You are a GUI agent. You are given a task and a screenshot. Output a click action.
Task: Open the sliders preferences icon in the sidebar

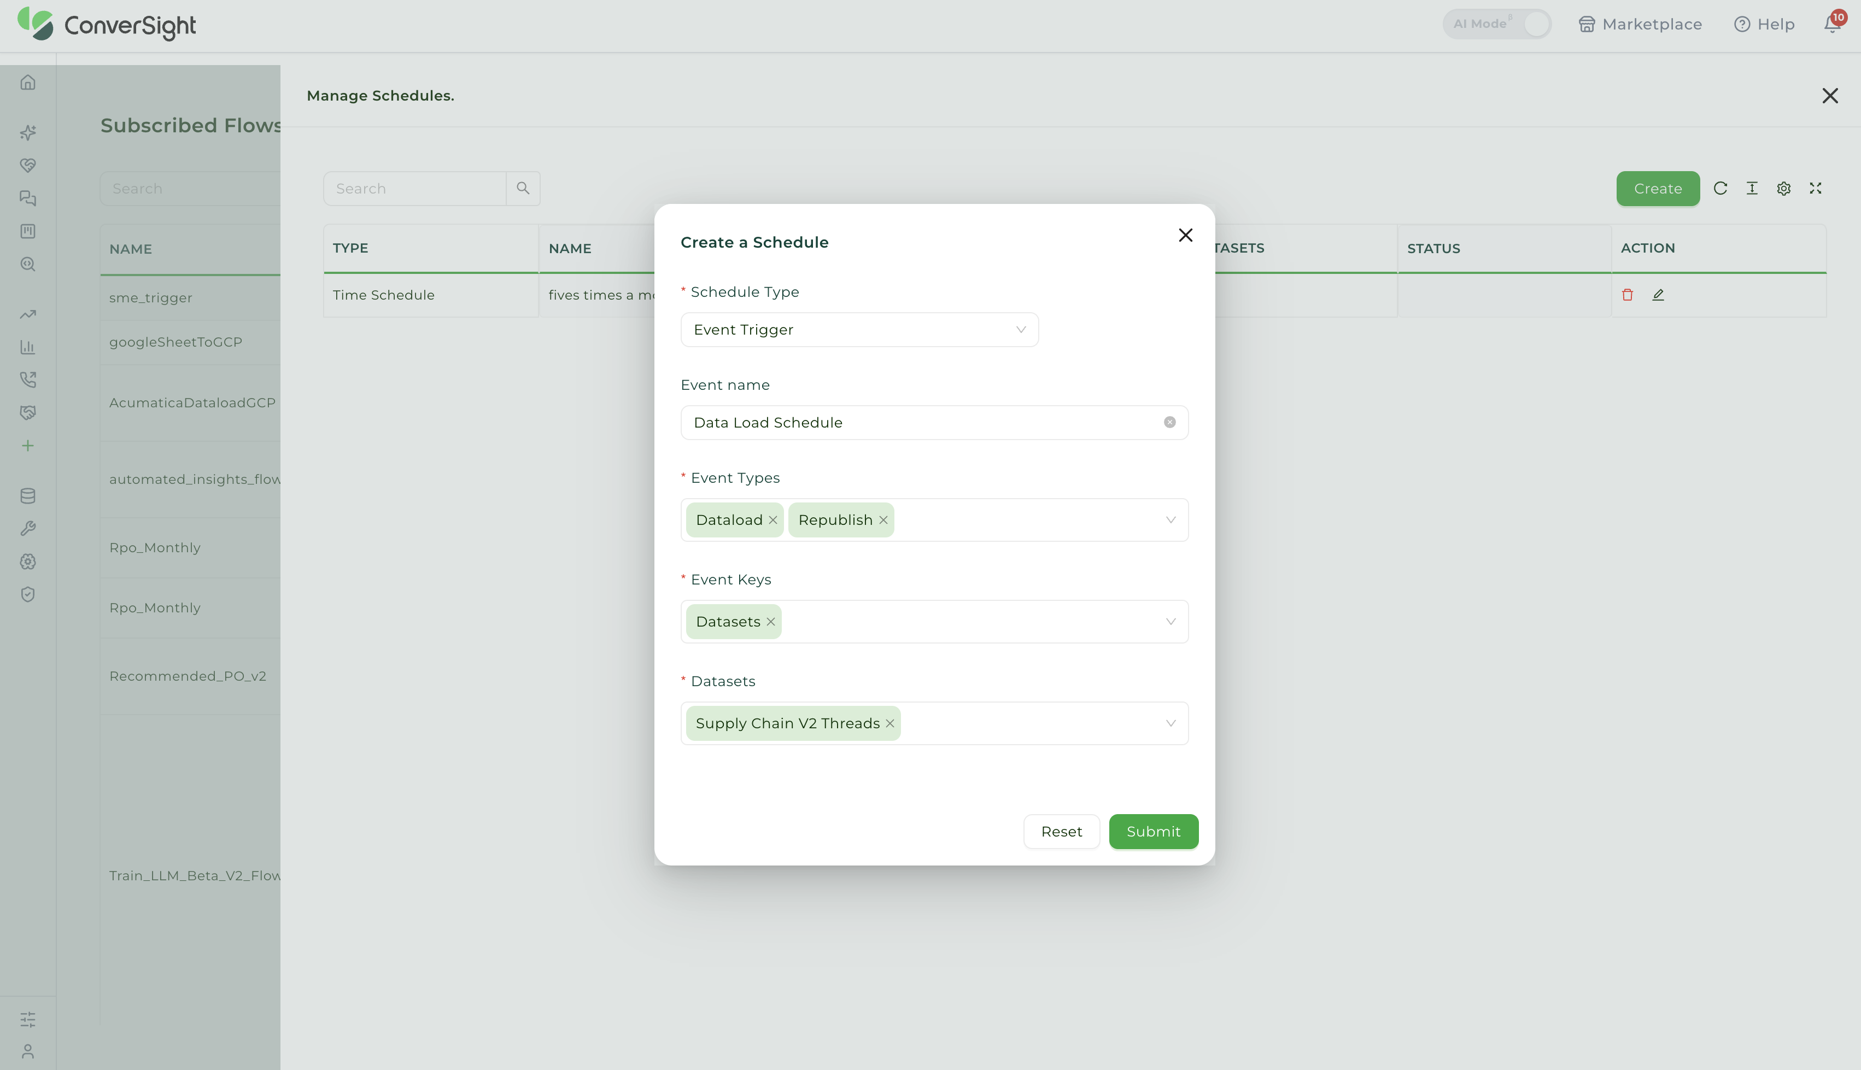click(28, 1019)
